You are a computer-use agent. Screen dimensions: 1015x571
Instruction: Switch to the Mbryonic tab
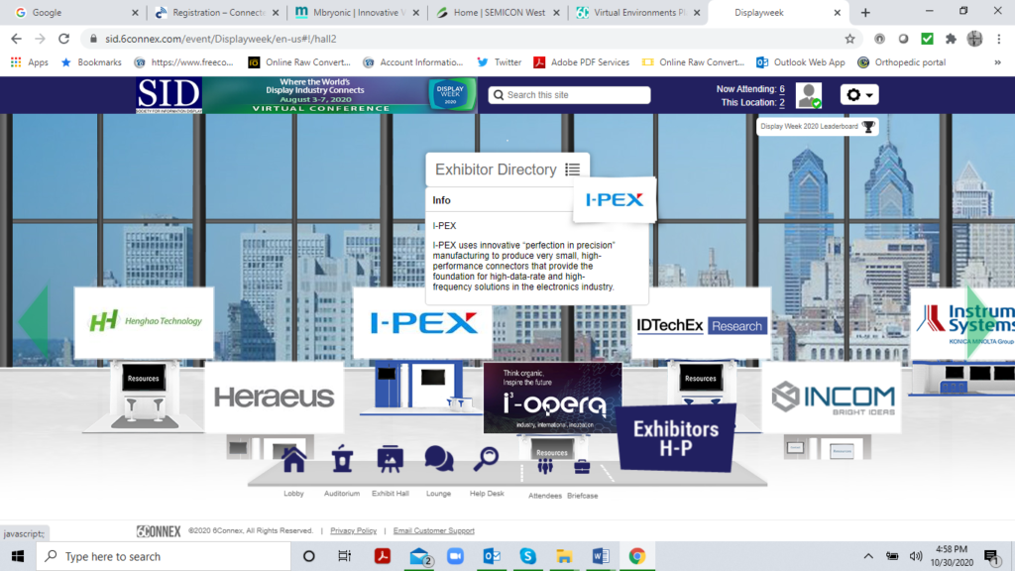point(357,12)
